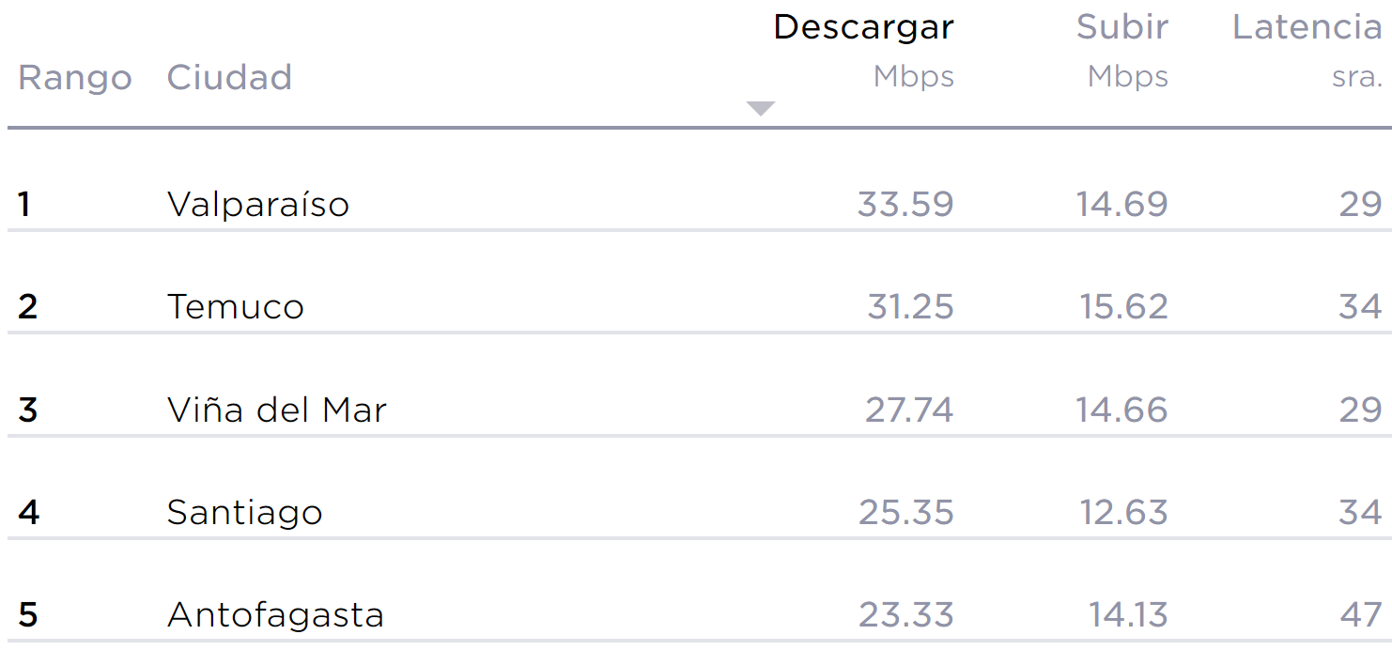The width and height of the screenshot is (1392, 650).
Task: Click Antofagasta download speed 23.33
Action: click(905, 615)
